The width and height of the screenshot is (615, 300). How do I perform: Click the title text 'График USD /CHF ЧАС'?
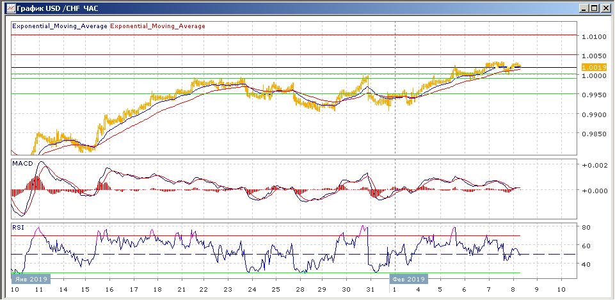click(58, 8)
